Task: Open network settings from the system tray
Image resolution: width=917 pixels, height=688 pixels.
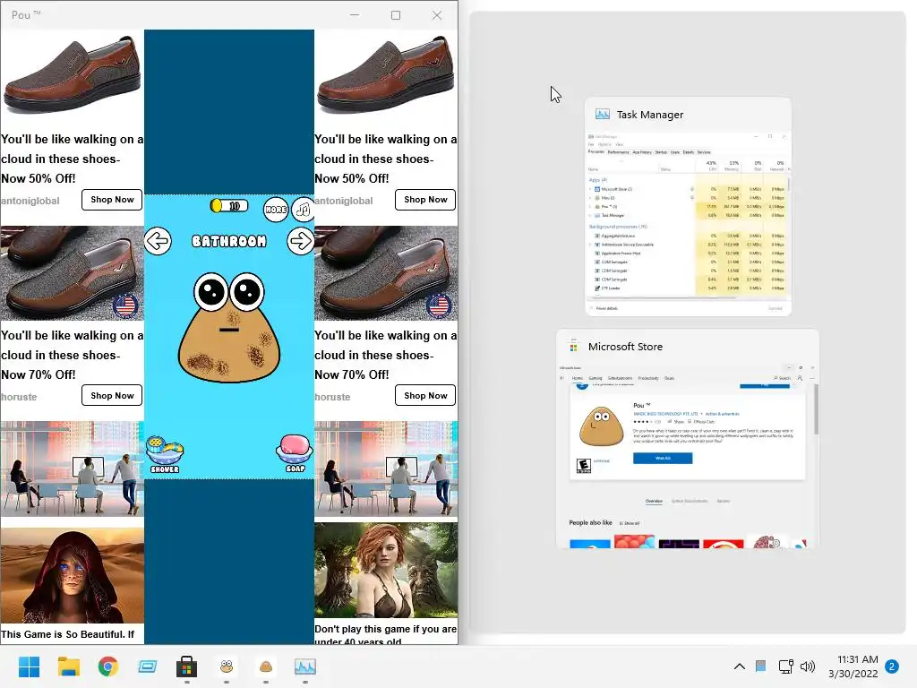Action: click(x=785, y=666)
